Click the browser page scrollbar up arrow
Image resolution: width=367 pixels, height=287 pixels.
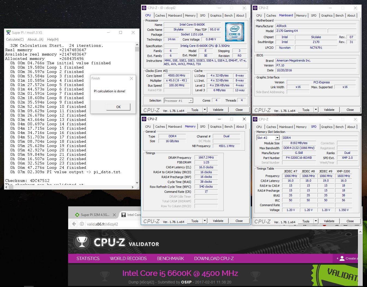pyautogui.click(x=360, y=232)
